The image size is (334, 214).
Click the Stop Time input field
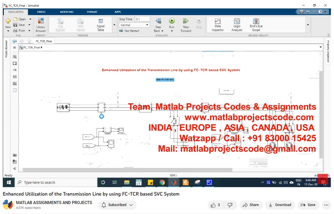143,19
